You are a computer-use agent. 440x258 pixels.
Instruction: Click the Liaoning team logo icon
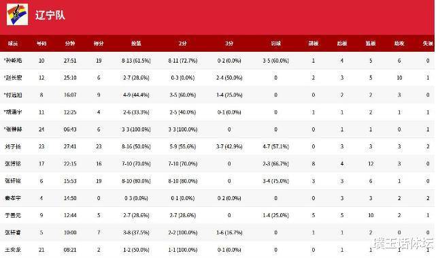(x=18, y=14)
